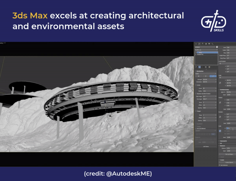Select the Modify panel icon
This screenshot has width=236, height=181.
coord(199,44)
